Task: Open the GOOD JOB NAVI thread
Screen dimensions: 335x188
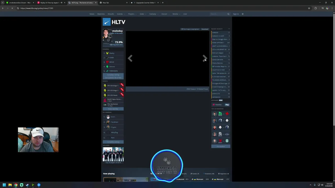Action: click(221, 60)
